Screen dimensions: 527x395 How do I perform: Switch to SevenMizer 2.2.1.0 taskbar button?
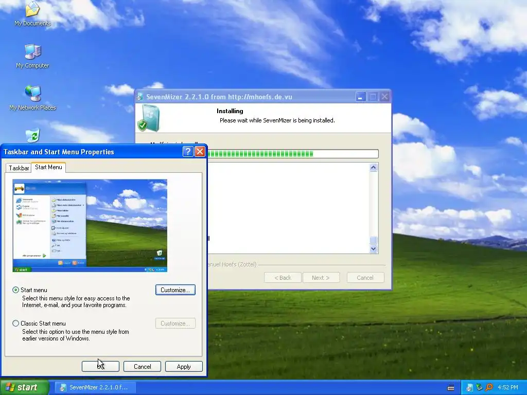click(x=95, y=387)
